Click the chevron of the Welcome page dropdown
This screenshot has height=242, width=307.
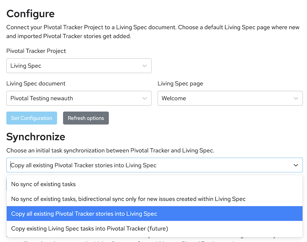[x=296, y=98]
